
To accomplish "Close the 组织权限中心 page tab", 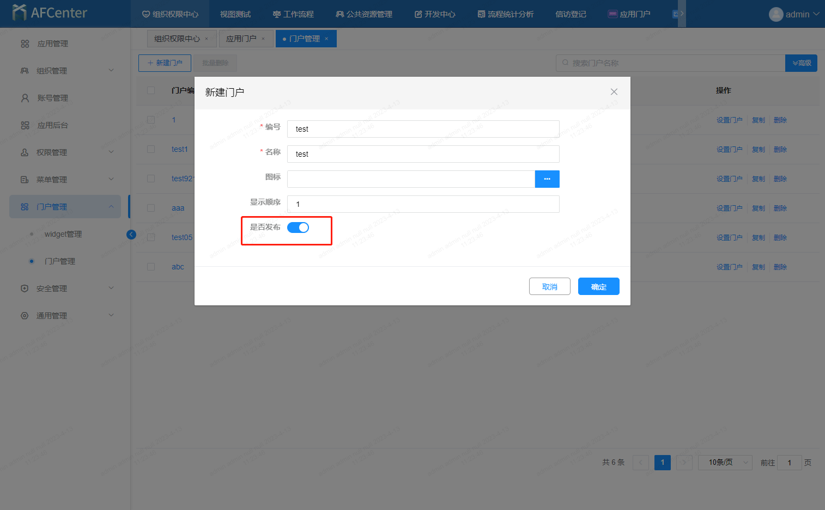I will pyautogui.click(x=207, y=39).
